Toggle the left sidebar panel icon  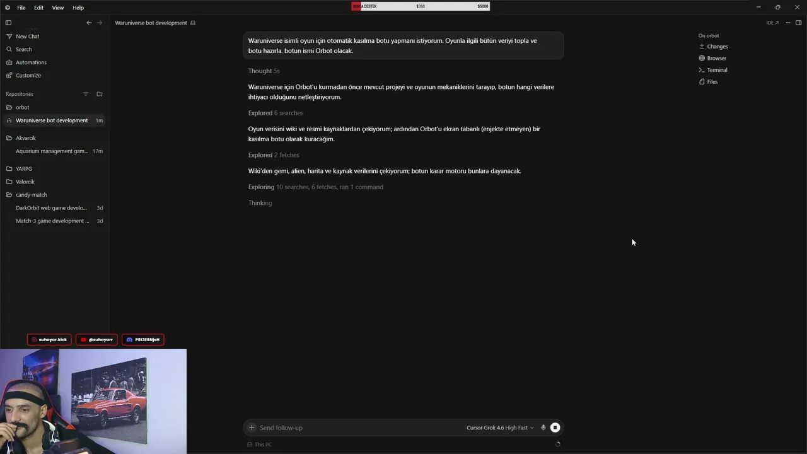[8, 23]
